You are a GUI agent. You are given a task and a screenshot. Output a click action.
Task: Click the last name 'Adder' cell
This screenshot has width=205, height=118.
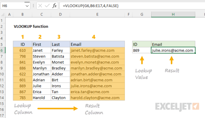click(x=61, y=74)
